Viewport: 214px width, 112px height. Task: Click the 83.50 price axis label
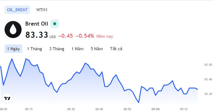[208, 65]
